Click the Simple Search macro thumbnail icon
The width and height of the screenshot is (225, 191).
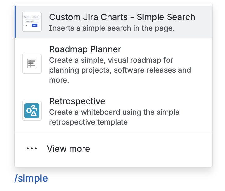pos(32,22)
